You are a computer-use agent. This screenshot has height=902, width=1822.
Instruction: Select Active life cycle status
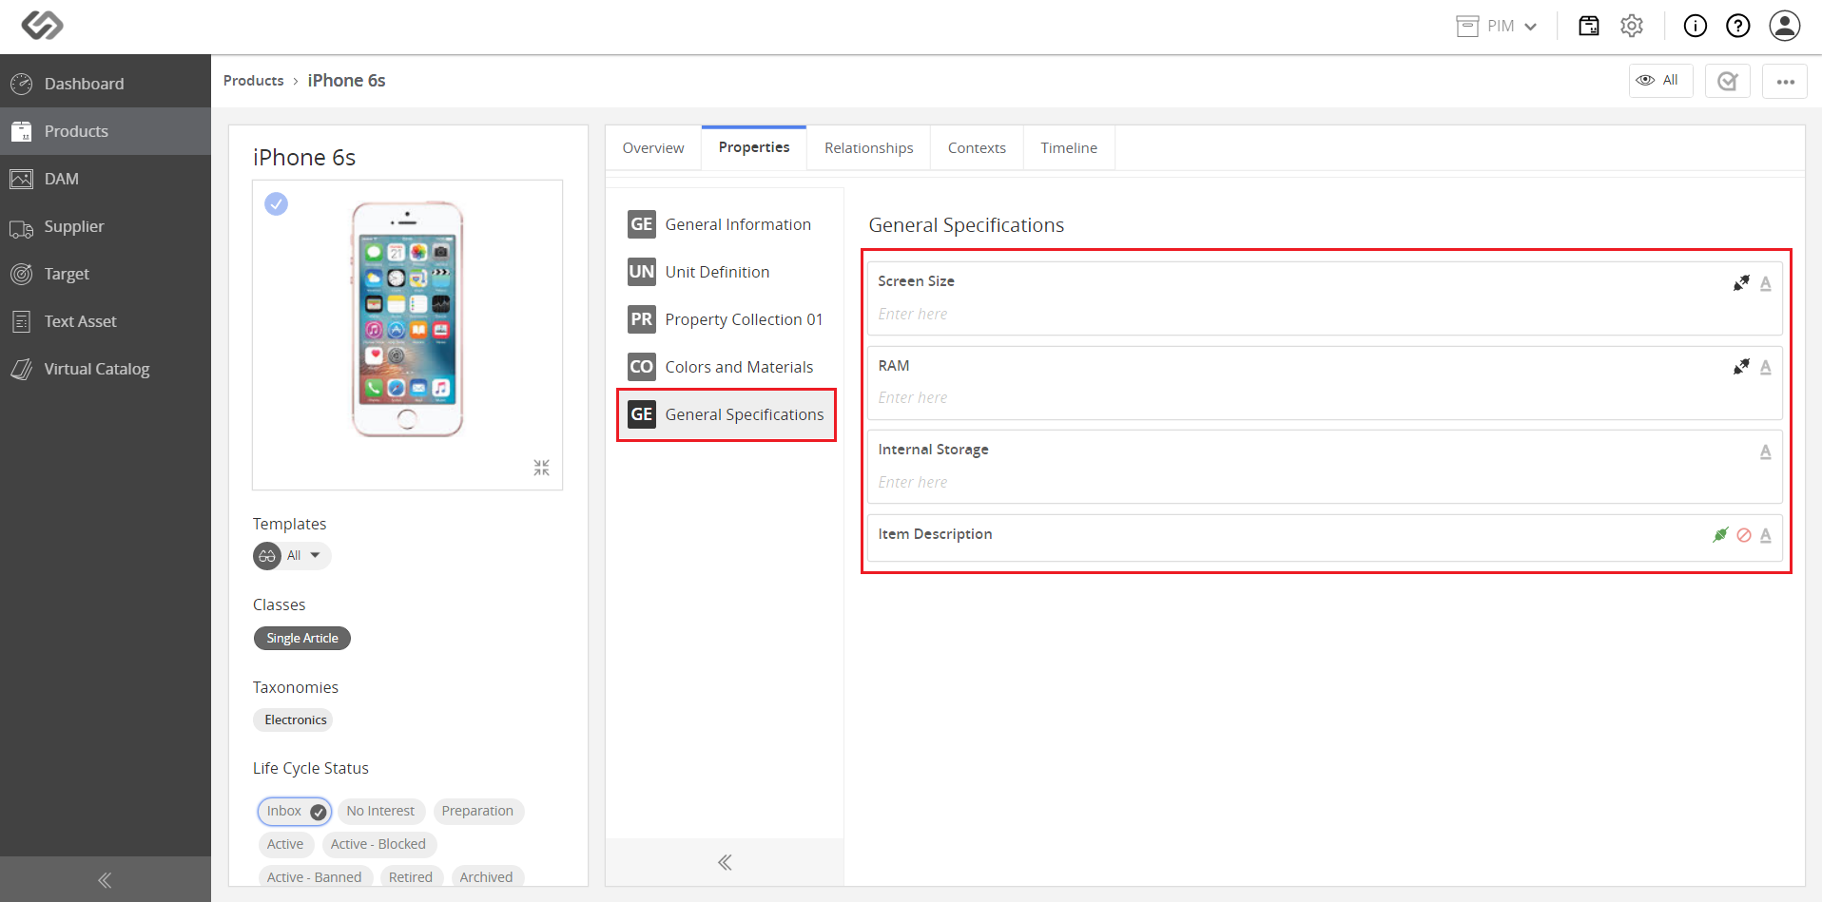click(285, 844)
